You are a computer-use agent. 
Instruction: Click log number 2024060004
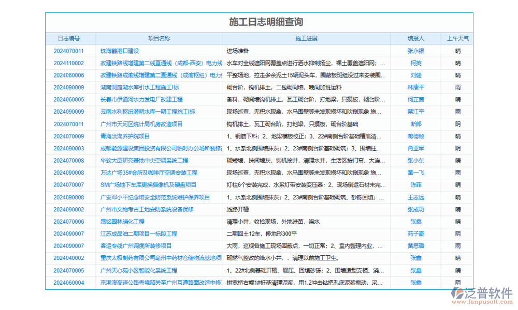click(68, 283)
